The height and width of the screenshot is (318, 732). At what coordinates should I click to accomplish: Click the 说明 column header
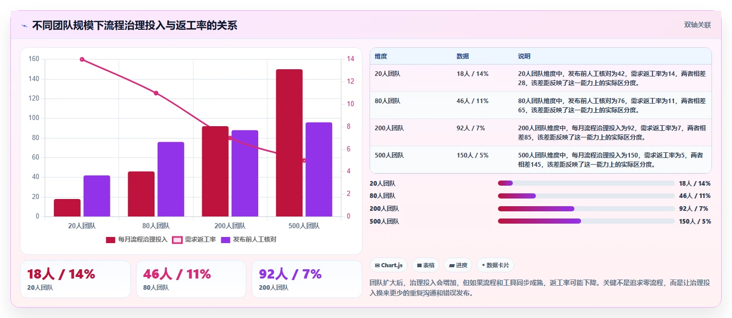coord(524,56)
